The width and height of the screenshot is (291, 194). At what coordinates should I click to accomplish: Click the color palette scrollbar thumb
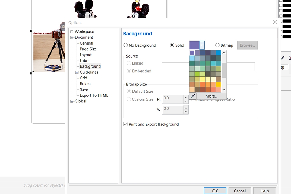(224, 70)
